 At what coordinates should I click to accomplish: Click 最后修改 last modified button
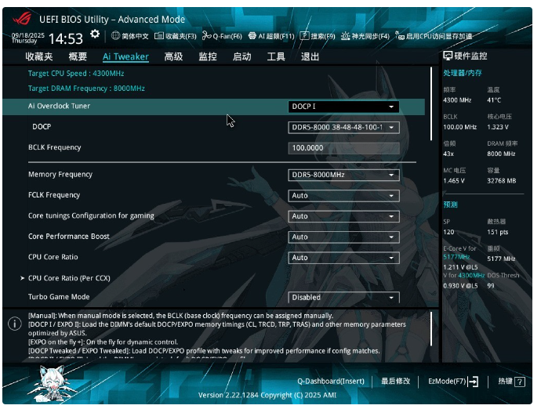[x=395, y=382]
